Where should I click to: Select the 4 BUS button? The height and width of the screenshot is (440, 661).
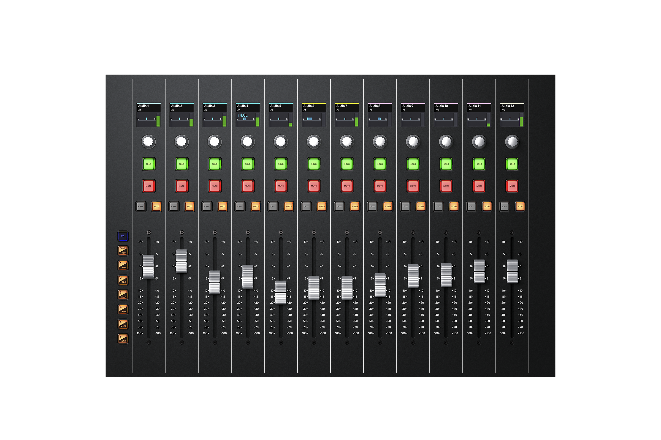point(123,309)
